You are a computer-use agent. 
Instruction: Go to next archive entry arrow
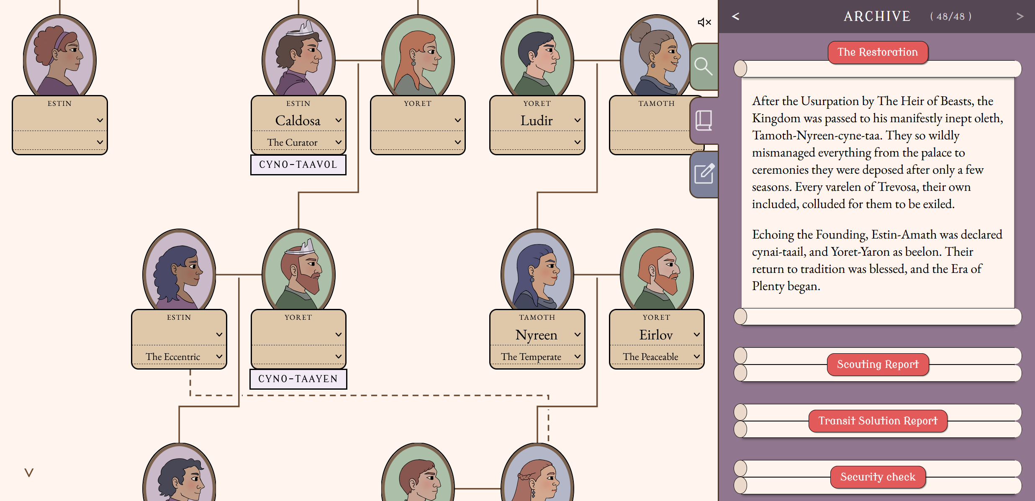click(x=1020, y=16)
